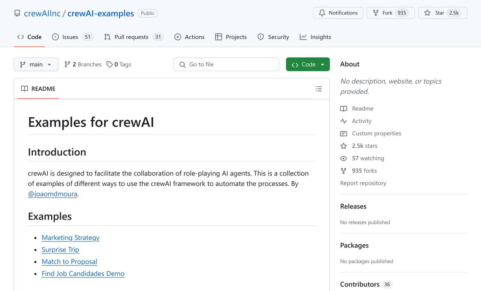481x291 pixels.
Task: Open the crewAIInc organization link
Action: (x=42, y=13)
